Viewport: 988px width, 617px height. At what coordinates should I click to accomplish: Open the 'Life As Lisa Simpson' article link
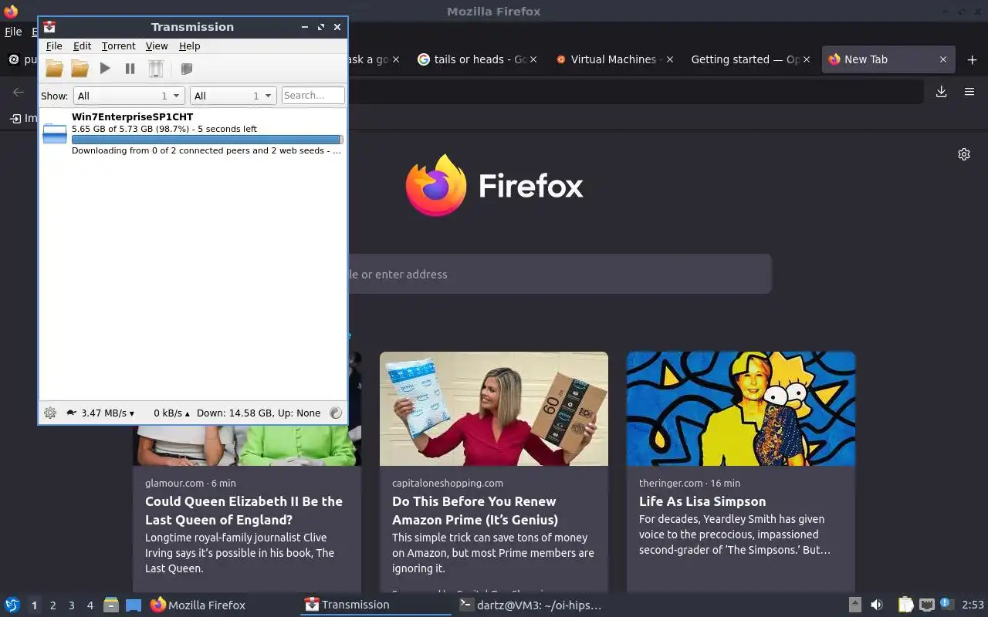click(x=702, y=501)
